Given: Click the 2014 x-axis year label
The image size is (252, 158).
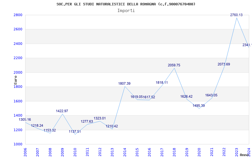Looking at the screenshot, I should tap(125, 152).
